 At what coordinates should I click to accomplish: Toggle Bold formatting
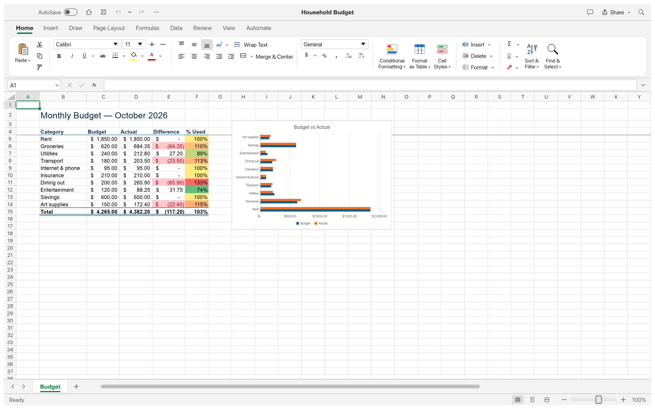pos(59,56)
